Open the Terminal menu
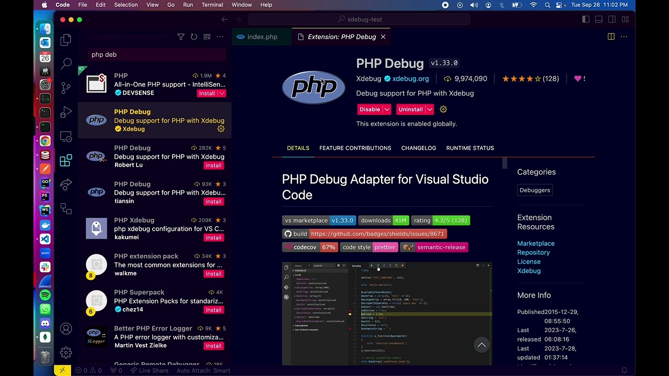Image resolution: width=669 pixels, height=376 pixels. pyautogui.click(x=212, y=5)
